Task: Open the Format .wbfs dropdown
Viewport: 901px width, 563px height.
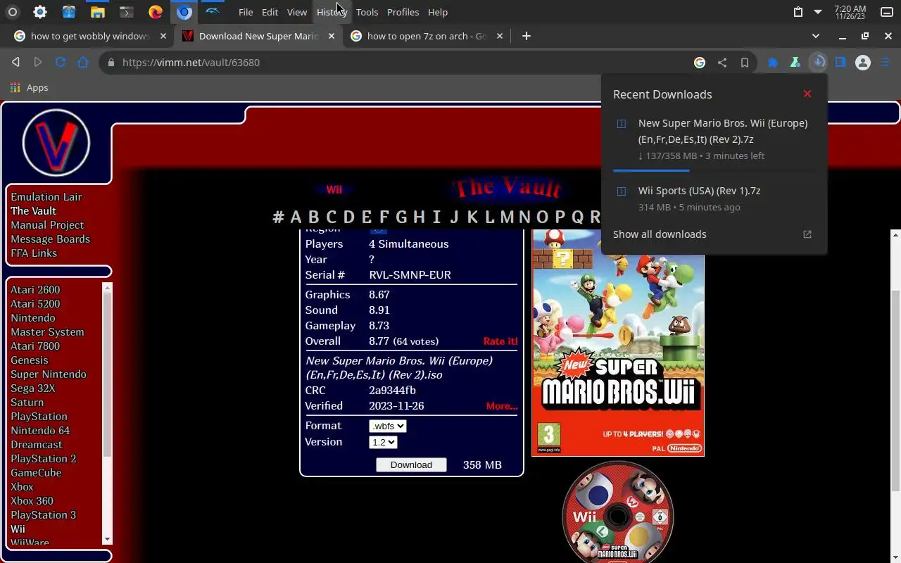Action: (387, 426)
